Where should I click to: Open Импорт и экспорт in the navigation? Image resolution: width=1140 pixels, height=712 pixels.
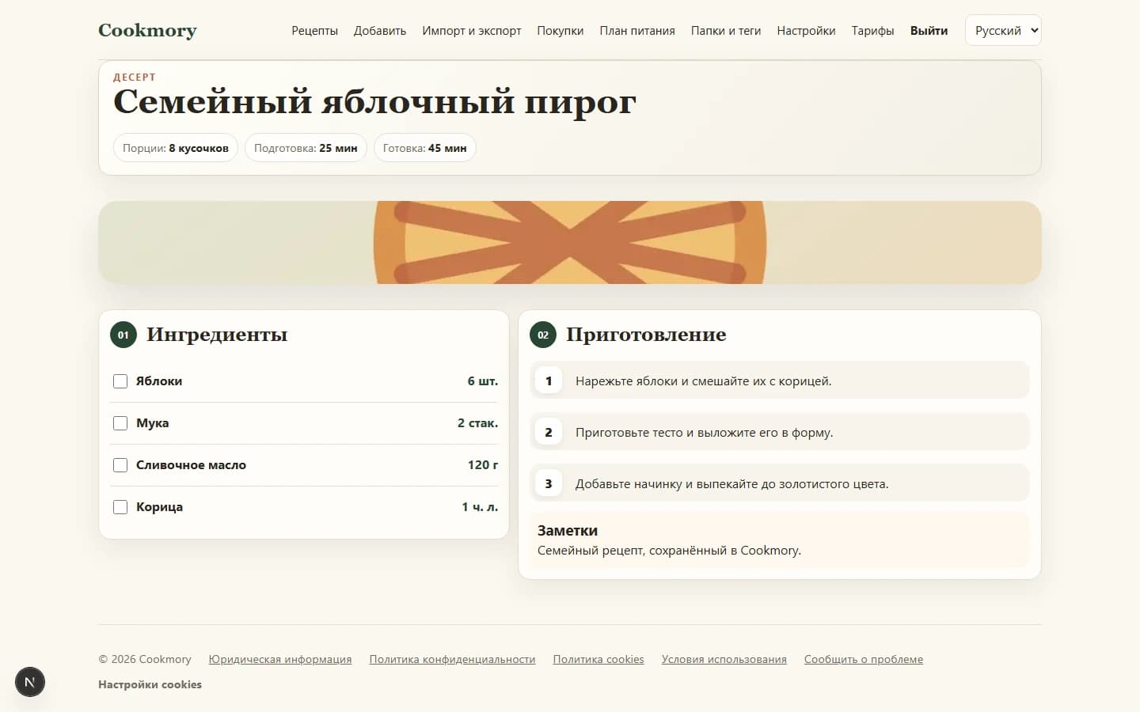[472, 31]
